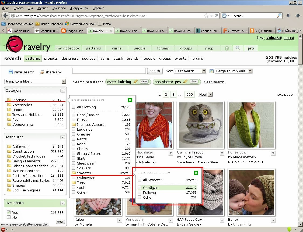The image size is (303, 232).
Task: Open the Закладки menu
Action: (59, 8)
